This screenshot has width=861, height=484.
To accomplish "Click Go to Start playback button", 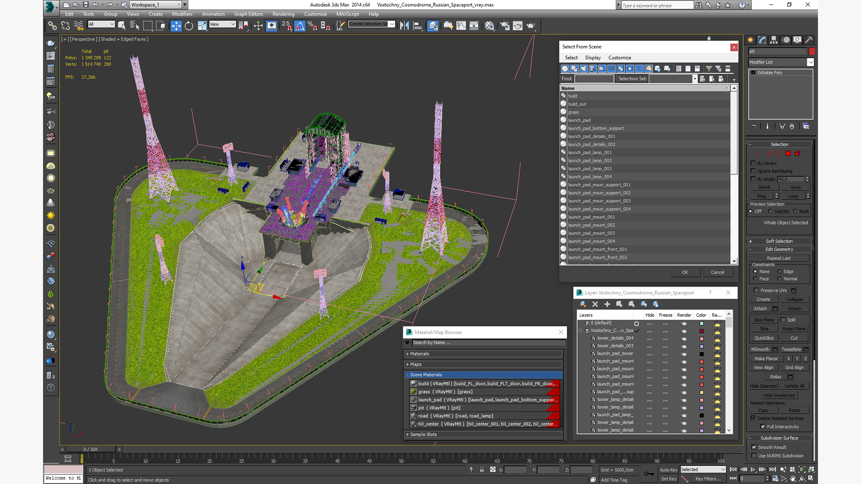I will pyautogui.click(x=733, y=469).
